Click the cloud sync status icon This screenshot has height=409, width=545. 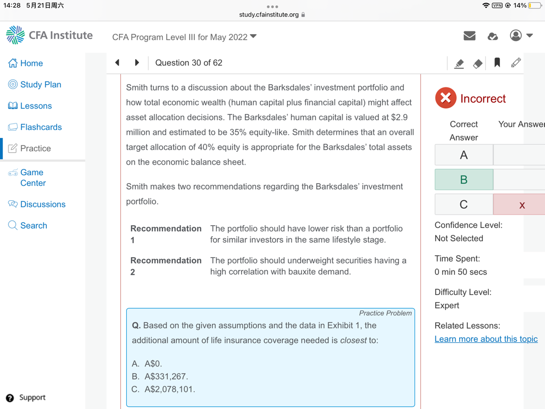point(493,36)
